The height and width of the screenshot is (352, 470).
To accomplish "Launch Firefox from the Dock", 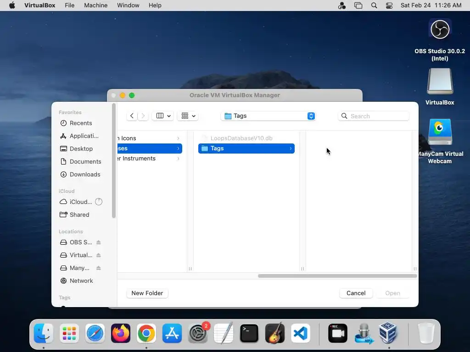I will click(121, 333).
